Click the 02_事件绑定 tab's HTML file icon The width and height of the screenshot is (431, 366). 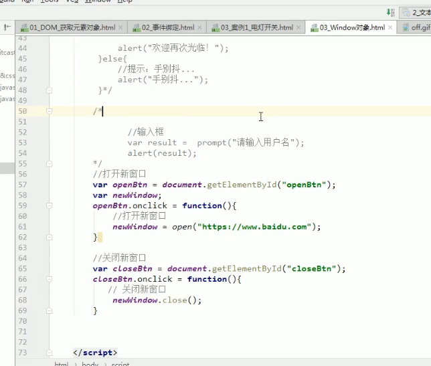(137, 27)
